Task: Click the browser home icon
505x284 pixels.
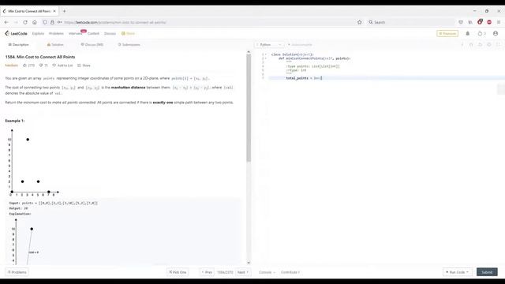Action: (x=35, y=22)
